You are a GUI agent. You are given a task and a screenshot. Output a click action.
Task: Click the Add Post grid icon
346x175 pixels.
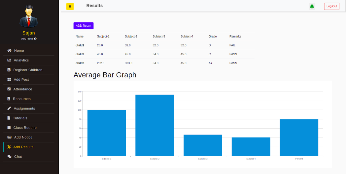click(9, 80)
